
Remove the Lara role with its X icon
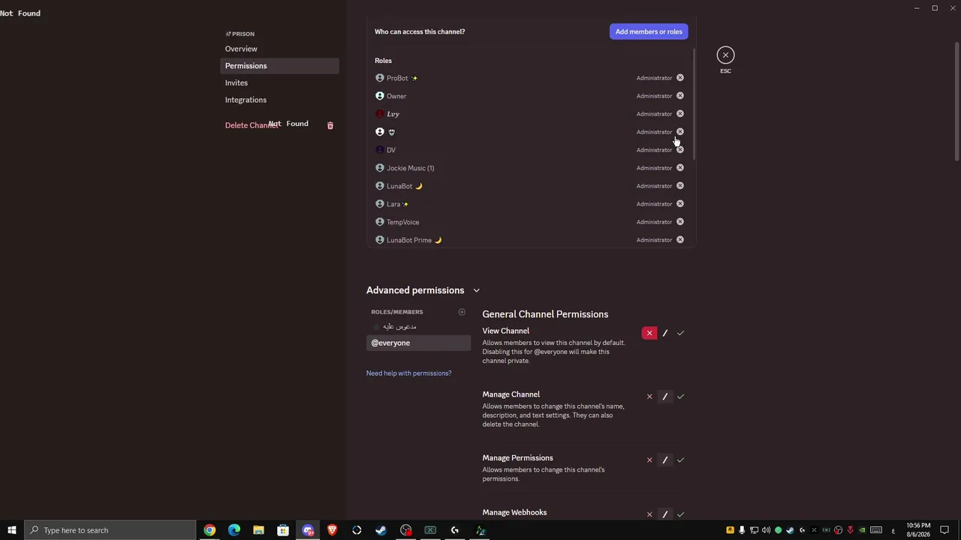680,204
